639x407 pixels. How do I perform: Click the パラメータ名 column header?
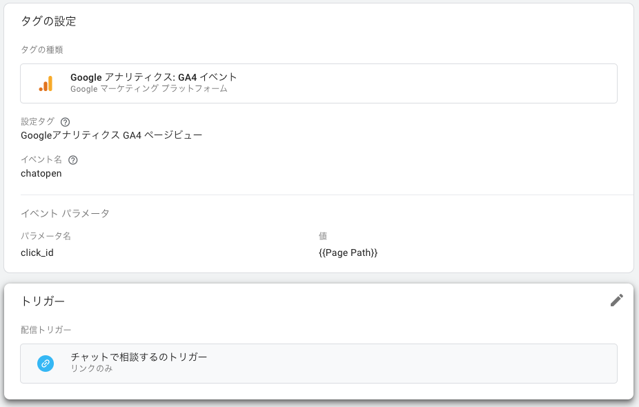(x=46, y=236)
